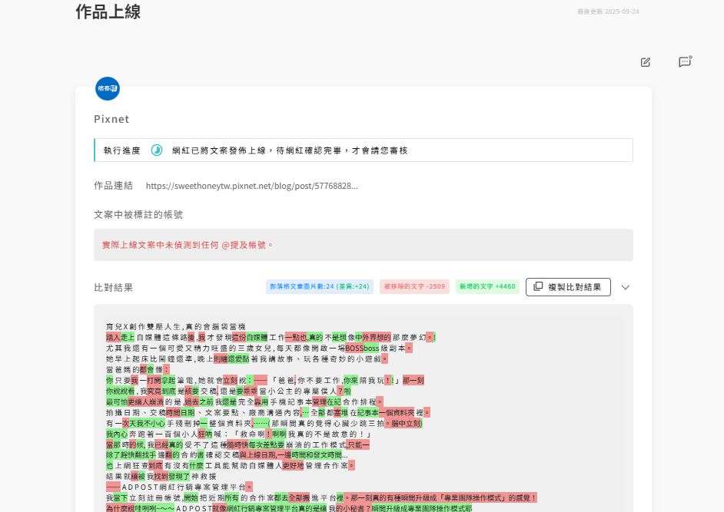Click the 文案中被標註的帳號 label
This screenshot has width=724, height=512.
(138, 214)
